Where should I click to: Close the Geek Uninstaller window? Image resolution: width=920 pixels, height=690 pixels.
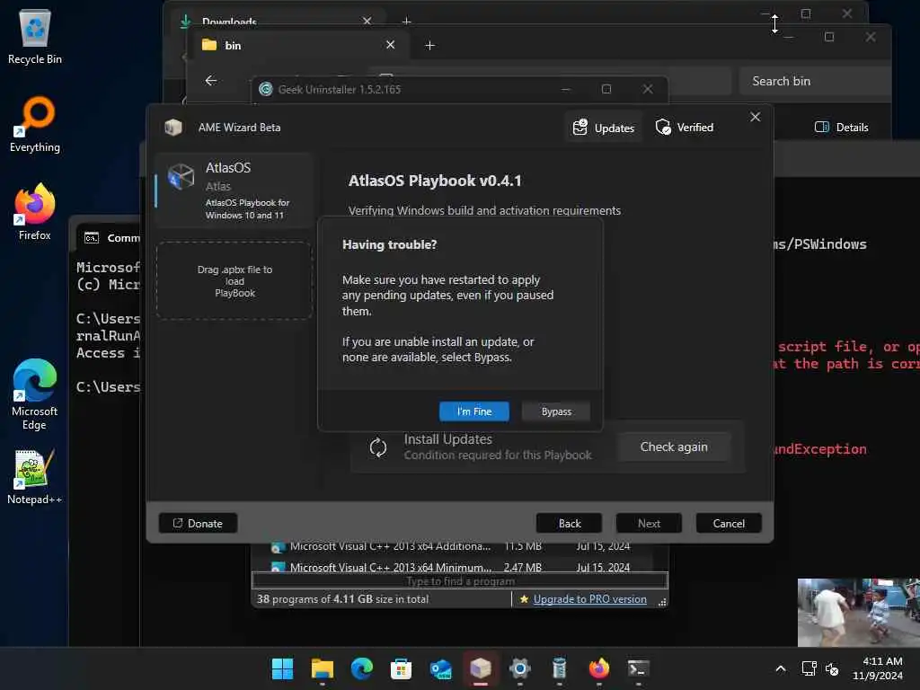point(648,89)
